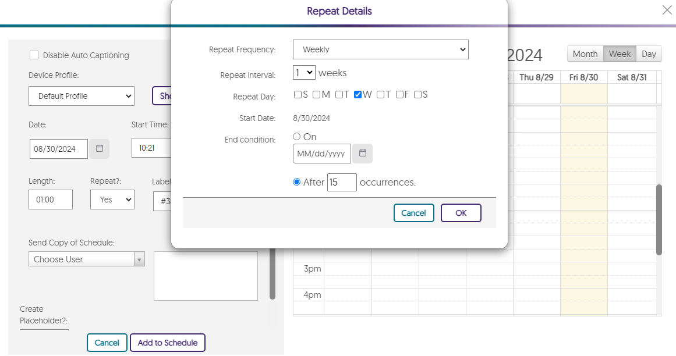Expand the Repeat Interval weeks dropdown
The image size is (676, 356).
[304, 73]
